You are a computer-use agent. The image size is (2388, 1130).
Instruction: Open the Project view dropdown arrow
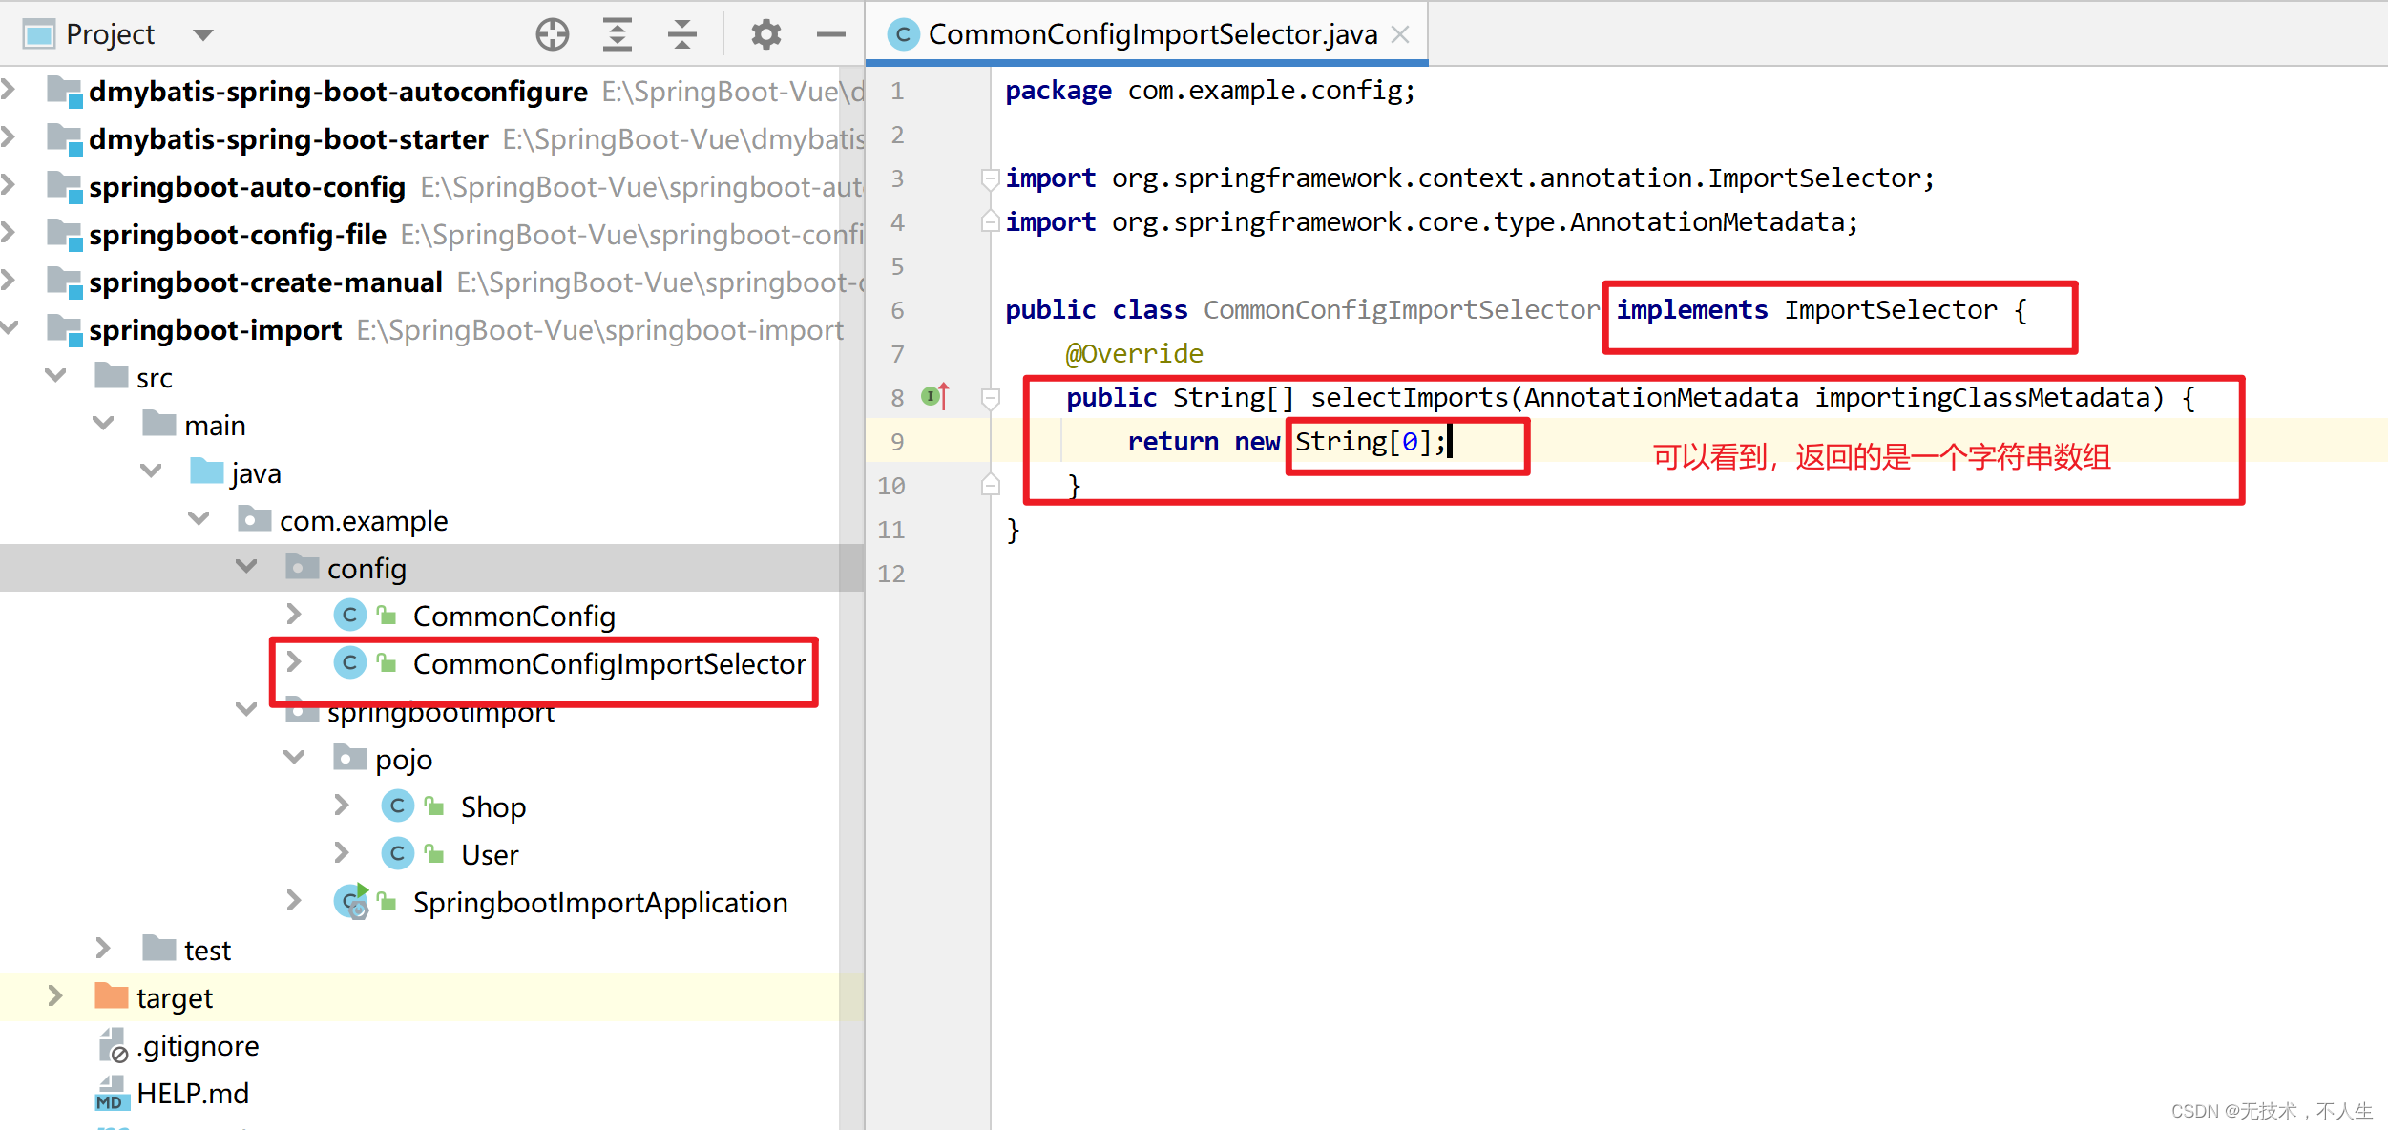[202, 35]
